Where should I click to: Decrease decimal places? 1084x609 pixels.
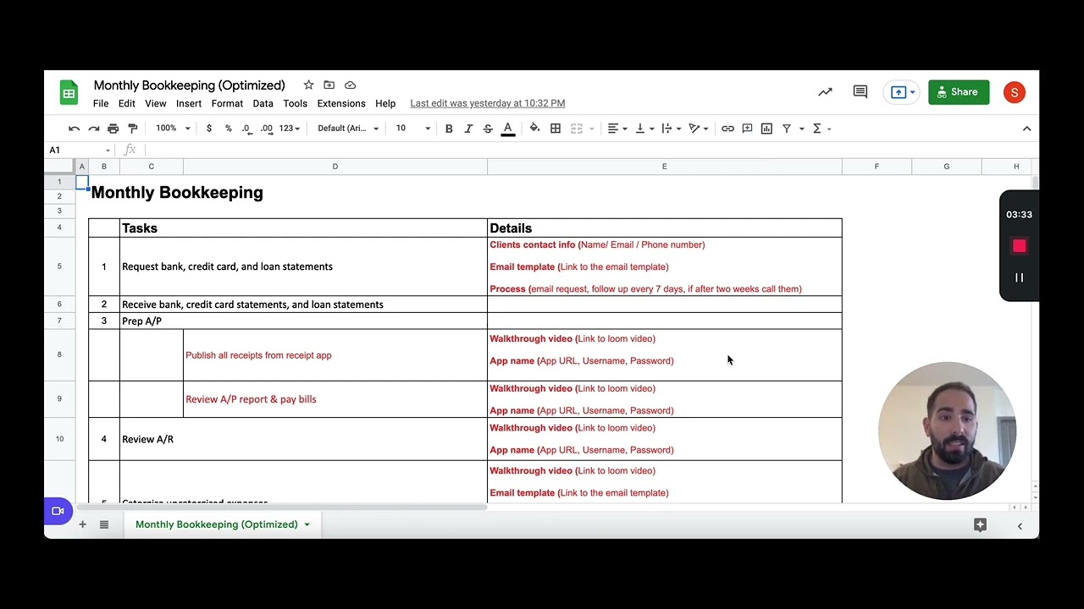pyautogui.click(x=246, y=129)
